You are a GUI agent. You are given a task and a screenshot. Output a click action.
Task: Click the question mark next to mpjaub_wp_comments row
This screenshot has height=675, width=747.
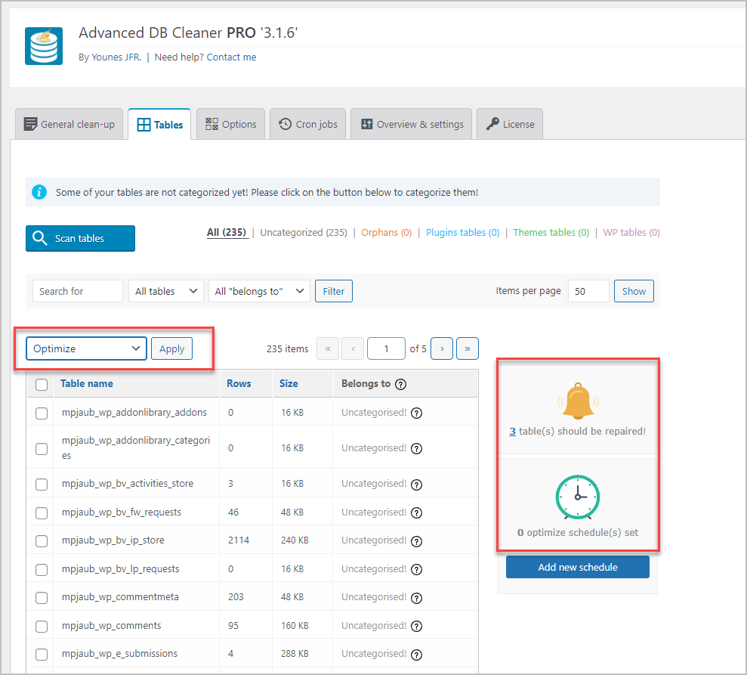tap(416, 626)
